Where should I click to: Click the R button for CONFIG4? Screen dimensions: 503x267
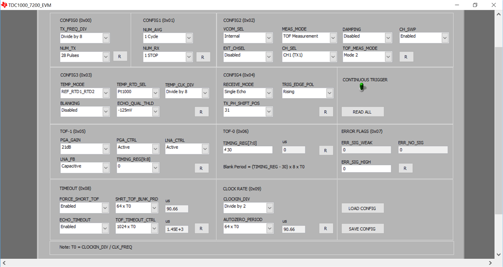326,112
